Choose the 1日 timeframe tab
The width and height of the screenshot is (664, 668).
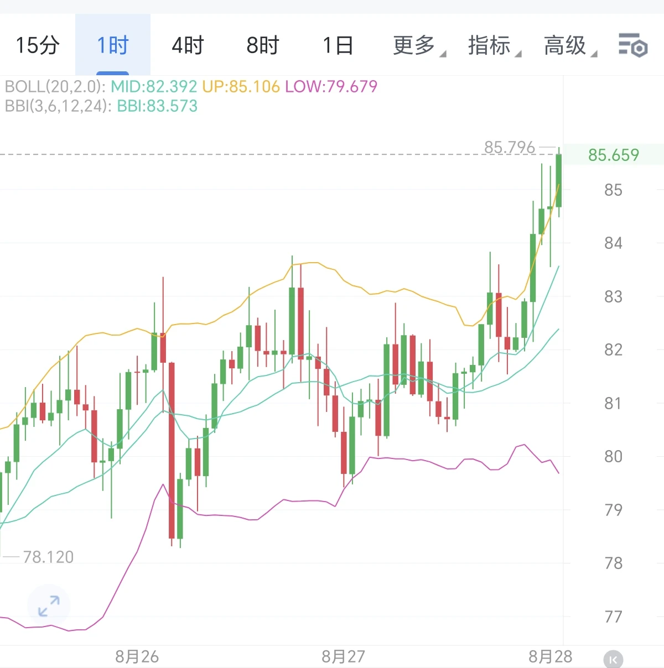coord(338,45)
